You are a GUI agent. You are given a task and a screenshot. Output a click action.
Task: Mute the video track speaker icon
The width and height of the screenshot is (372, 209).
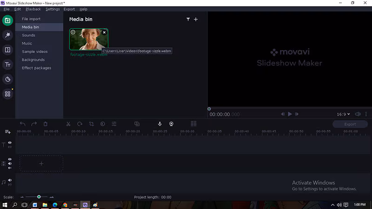(10, 163)
